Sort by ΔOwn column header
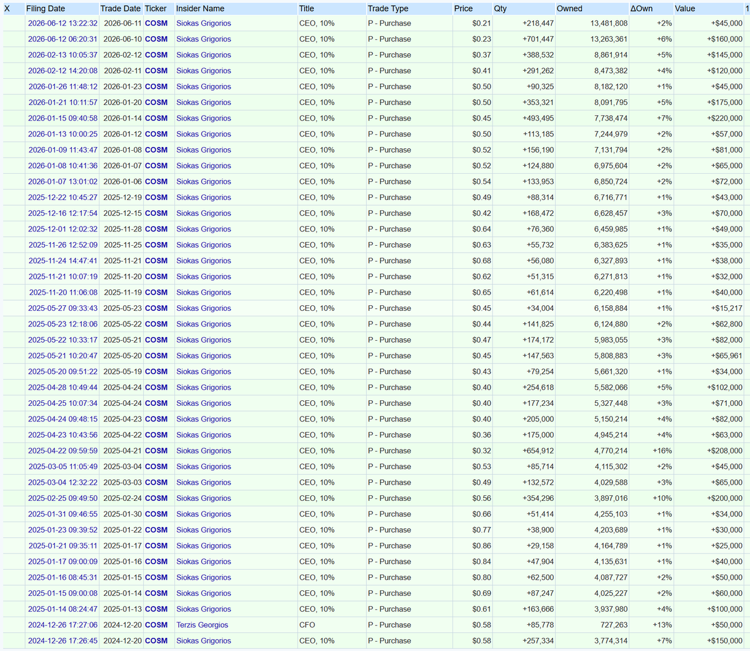Viewport: 750px width, 651px height. point(641,9)
